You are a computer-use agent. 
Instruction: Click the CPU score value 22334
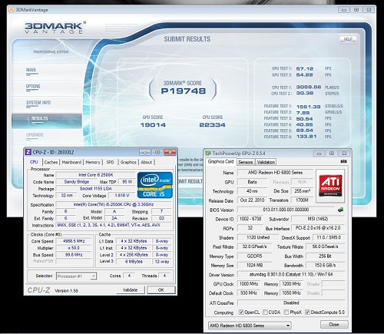pos(212,125)
